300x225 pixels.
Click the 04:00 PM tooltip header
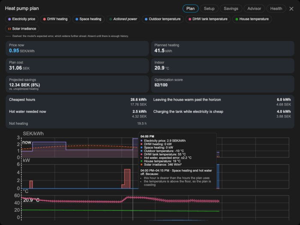point(147,136)
